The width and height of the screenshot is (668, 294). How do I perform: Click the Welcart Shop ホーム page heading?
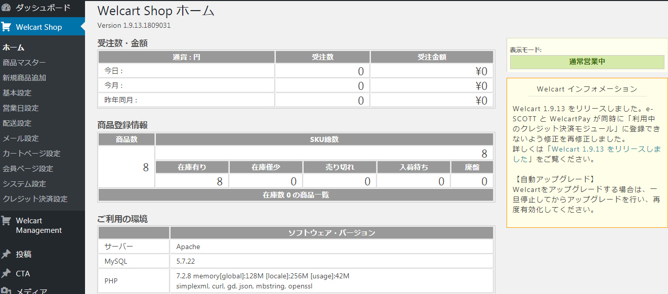156,11
